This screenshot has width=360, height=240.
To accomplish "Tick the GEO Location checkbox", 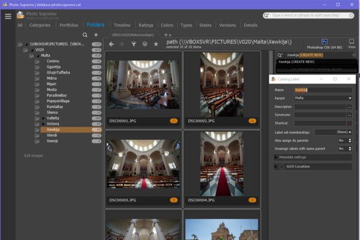I will (x=281, y=166).
